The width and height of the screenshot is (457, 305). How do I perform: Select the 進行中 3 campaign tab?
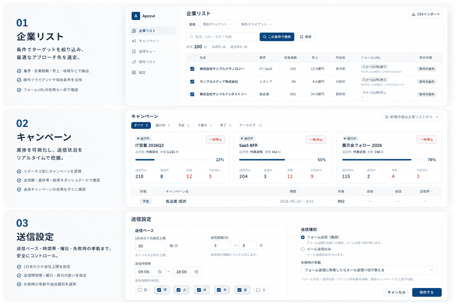click(163, 125)
